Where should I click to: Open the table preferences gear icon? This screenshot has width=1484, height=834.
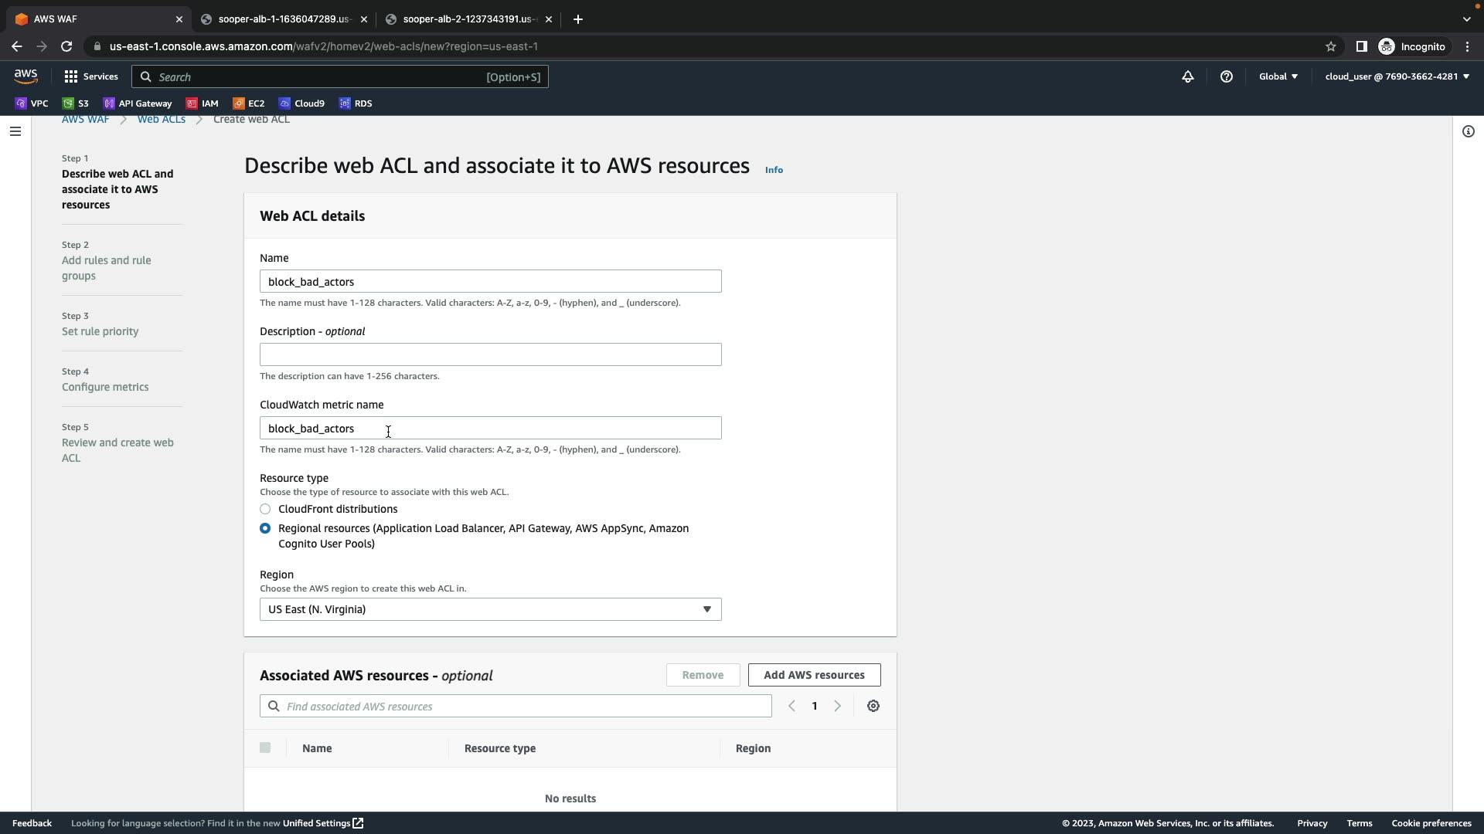pyautogui.click(x=873, y=706)
